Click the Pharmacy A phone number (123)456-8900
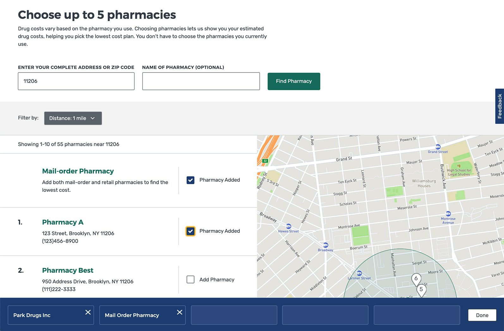Screen dimensions: 504x331 click(x=60, y=241)
